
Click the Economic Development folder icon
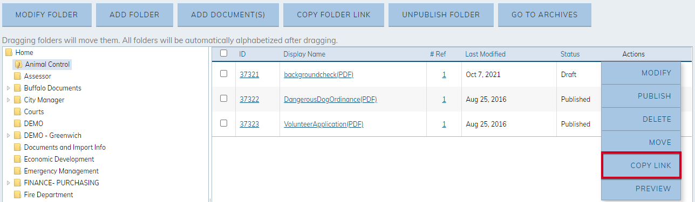17,159
